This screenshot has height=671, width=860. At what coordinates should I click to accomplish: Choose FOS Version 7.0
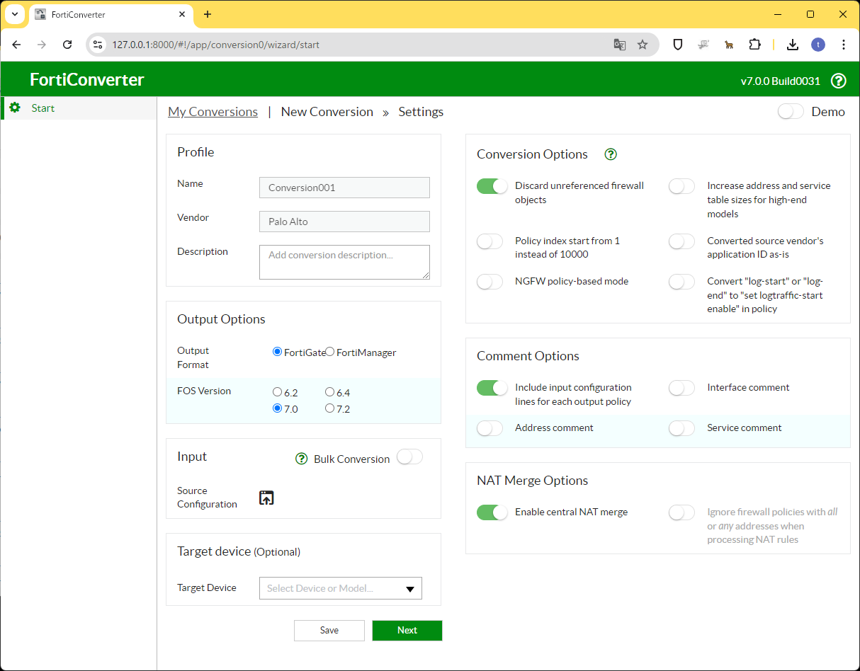tap(277, 408)
